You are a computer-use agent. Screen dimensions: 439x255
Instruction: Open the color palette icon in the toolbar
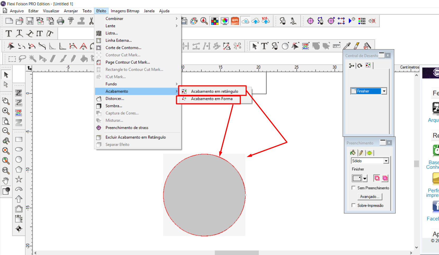(194, 21)
